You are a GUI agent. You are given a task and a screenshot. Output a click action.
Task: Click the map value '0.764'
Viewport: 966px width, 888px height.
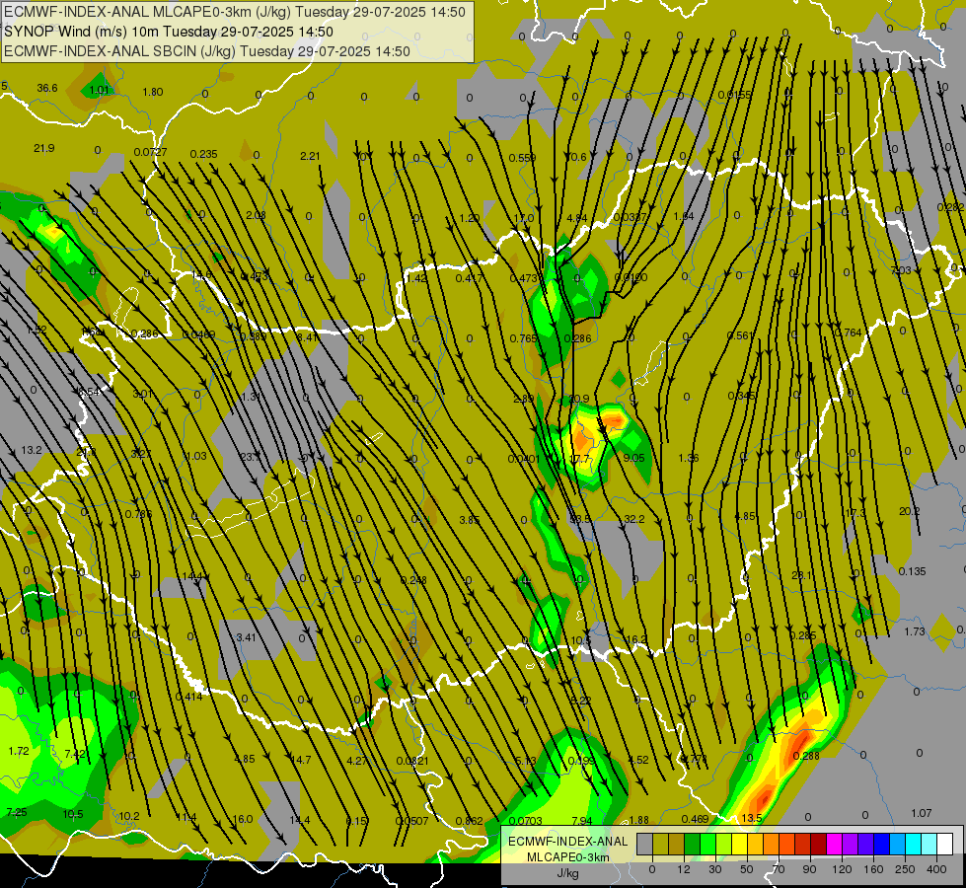(848, 333)
